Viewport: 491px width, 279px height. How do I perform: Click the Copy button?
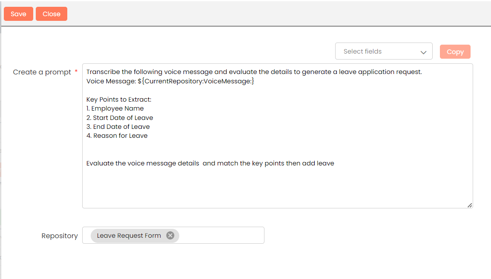click(455, 52)
